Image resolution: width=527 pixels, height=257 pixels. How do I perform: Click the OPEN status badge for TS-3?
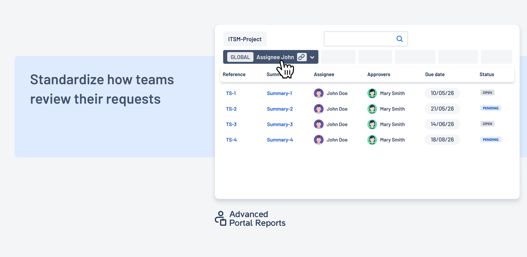pos(487,124)
